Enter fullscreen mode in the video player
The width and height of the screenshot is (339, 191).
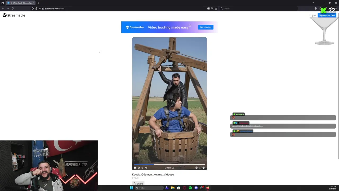200,168
